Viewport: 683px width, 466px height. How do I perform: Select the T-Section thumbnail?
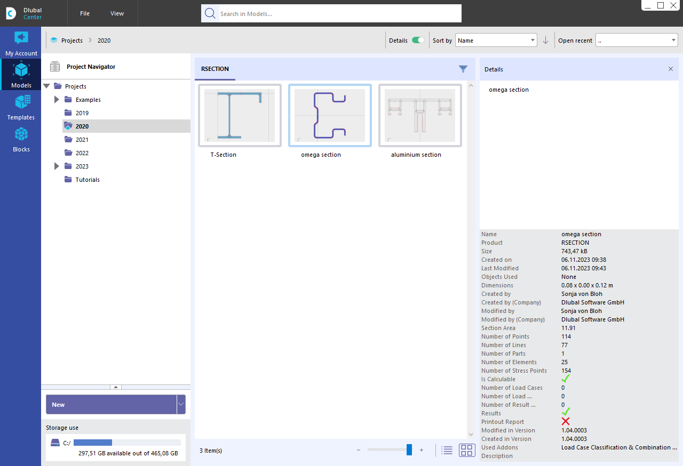tap(240, 115)
